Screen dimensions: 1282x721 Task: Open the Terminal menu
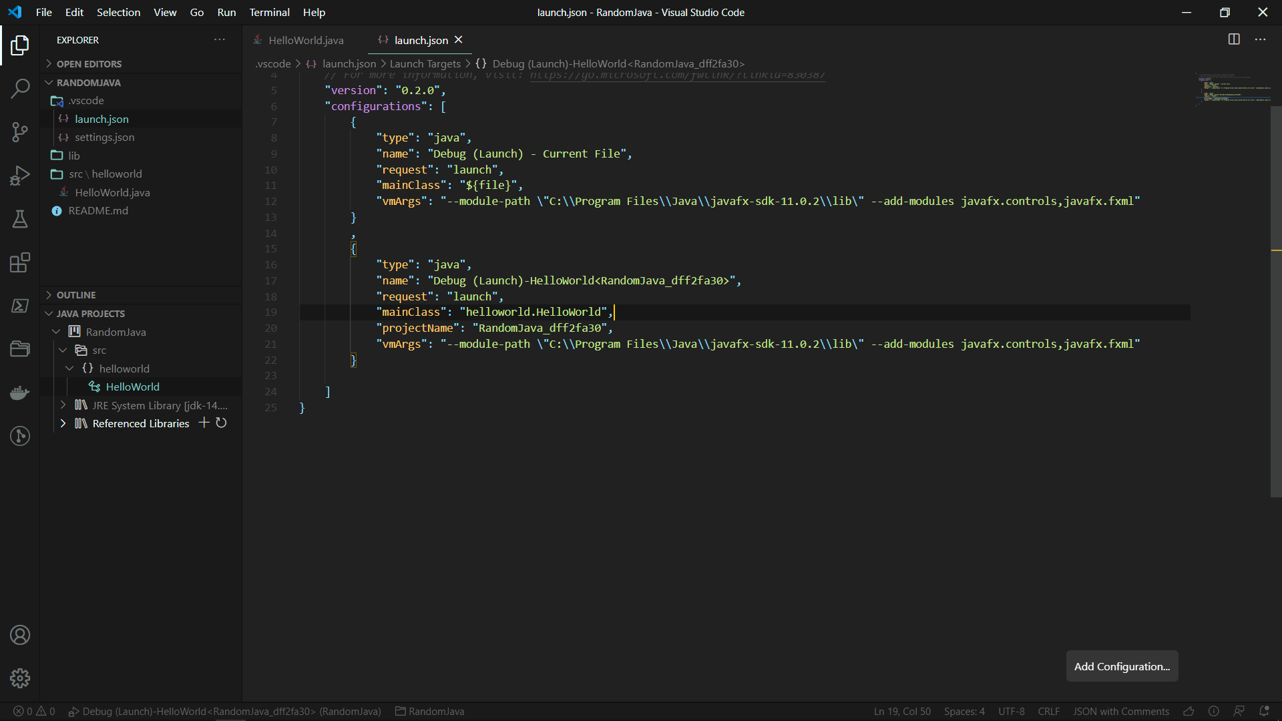[x=269, y=12]
